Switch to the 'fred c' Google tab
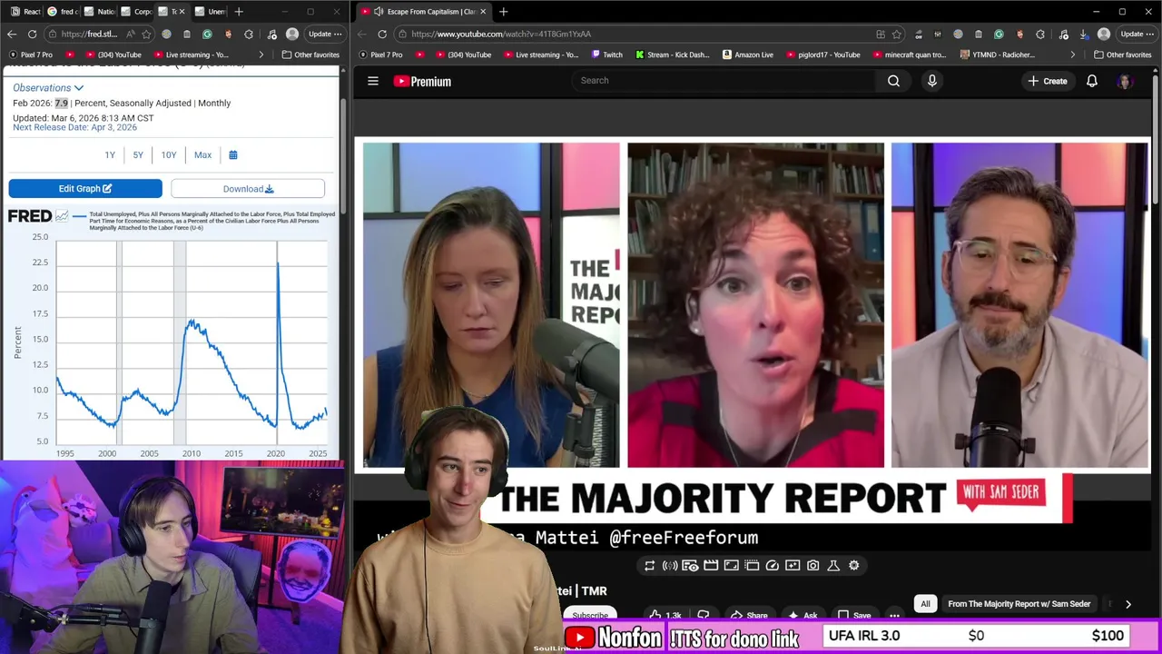 (62, 12)
